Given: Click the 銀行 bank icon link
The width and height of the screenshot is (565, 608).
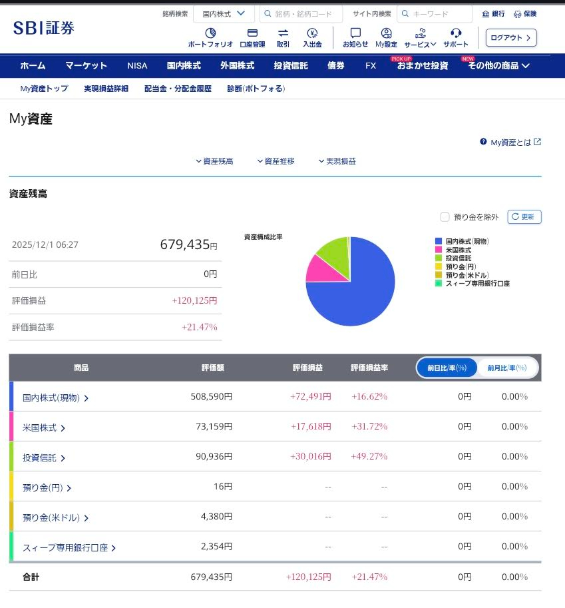Looking at the screenshot, I should 493,13.
